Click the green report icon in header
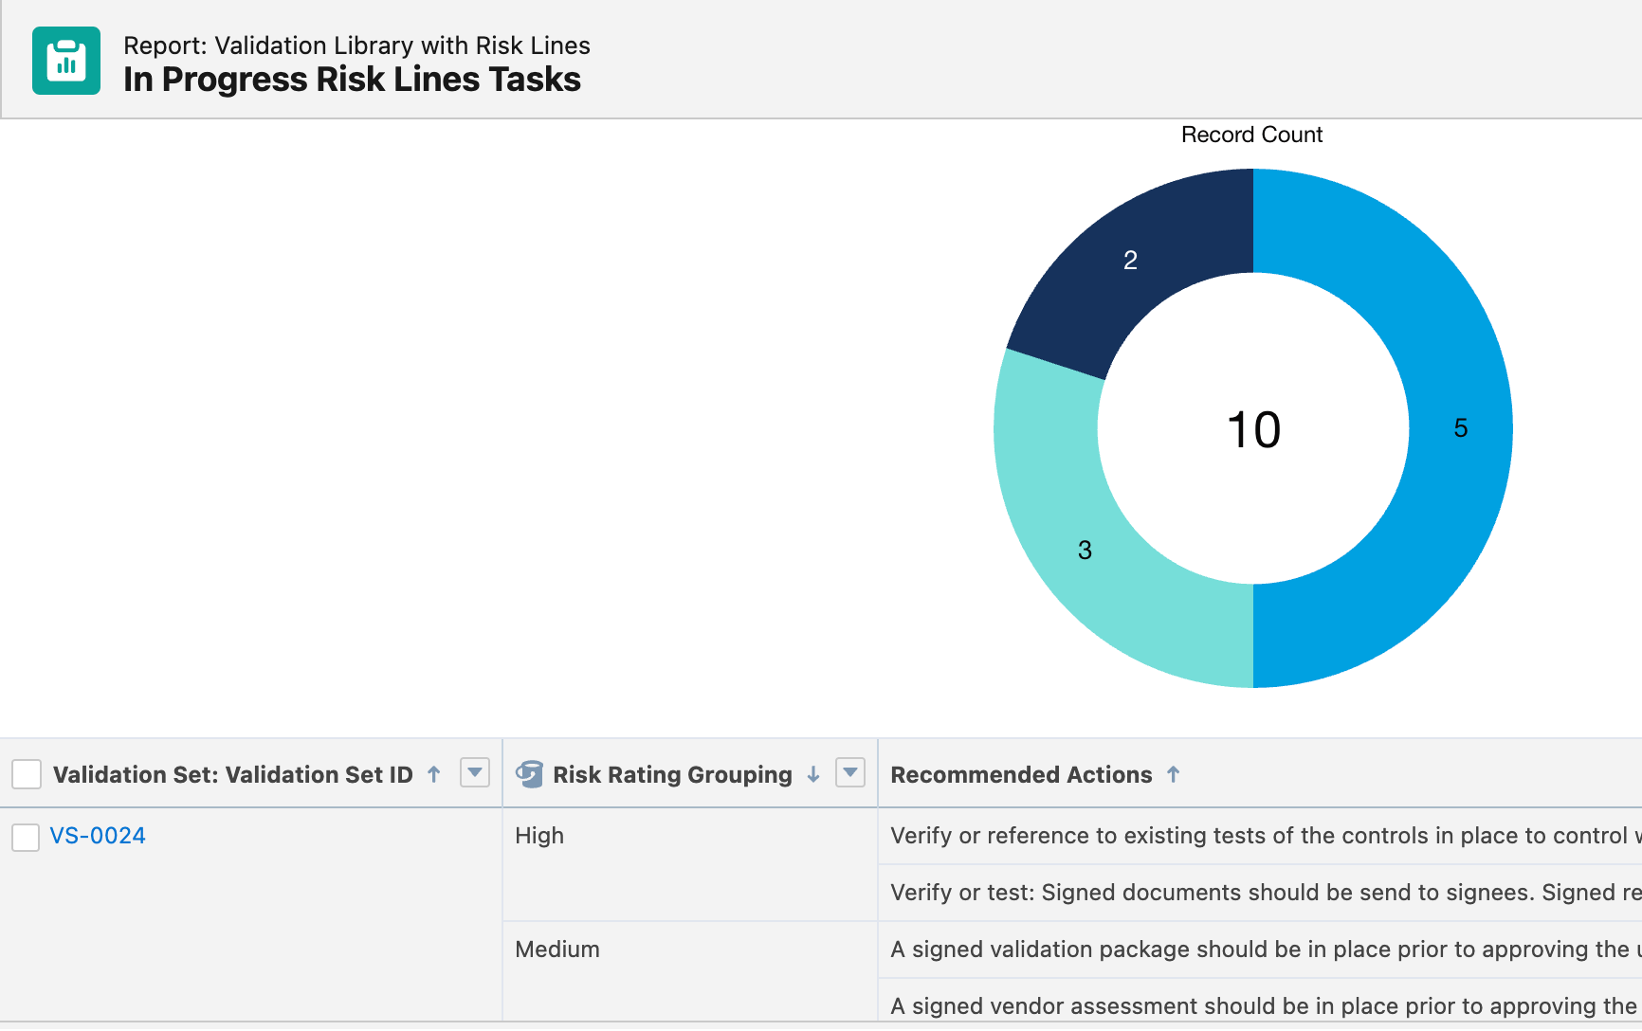 click(66, 61)
